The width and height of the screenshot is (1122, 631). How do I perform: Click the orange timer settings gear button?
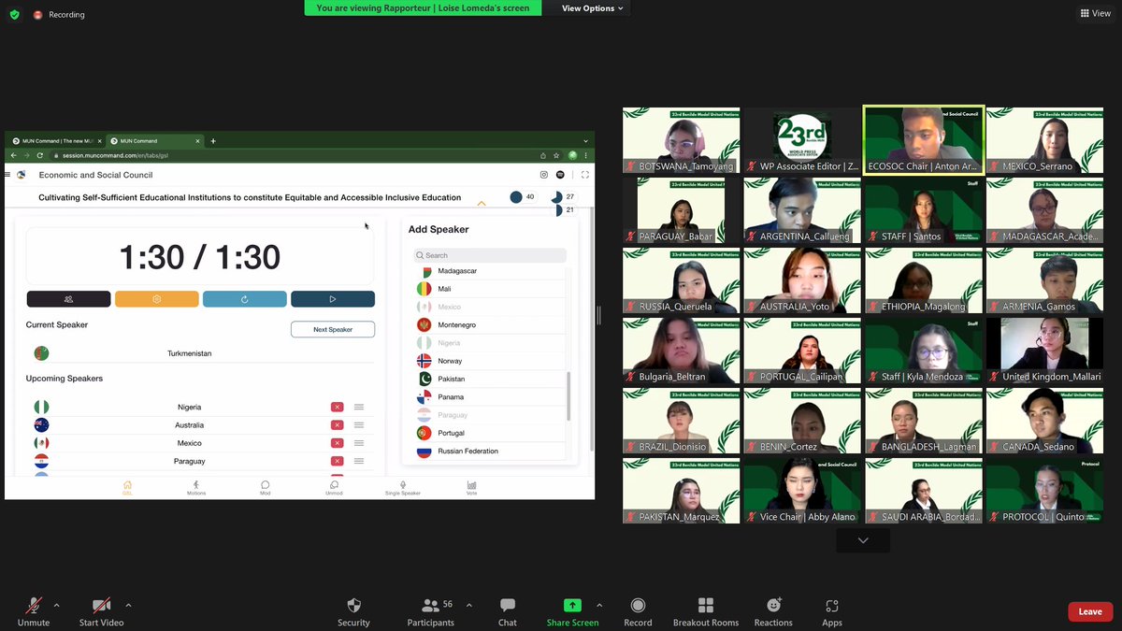click(156, 299)
